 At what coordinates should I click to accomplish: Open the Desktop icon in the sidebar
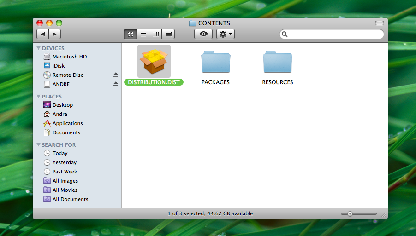pos(47,105)
